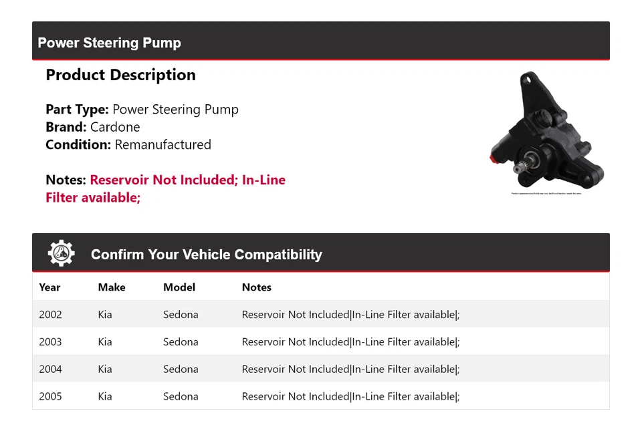Viewport: 642px width, 431px height.
Task: Open the power steering pump product photo
Action: click(x=546, y=131)
